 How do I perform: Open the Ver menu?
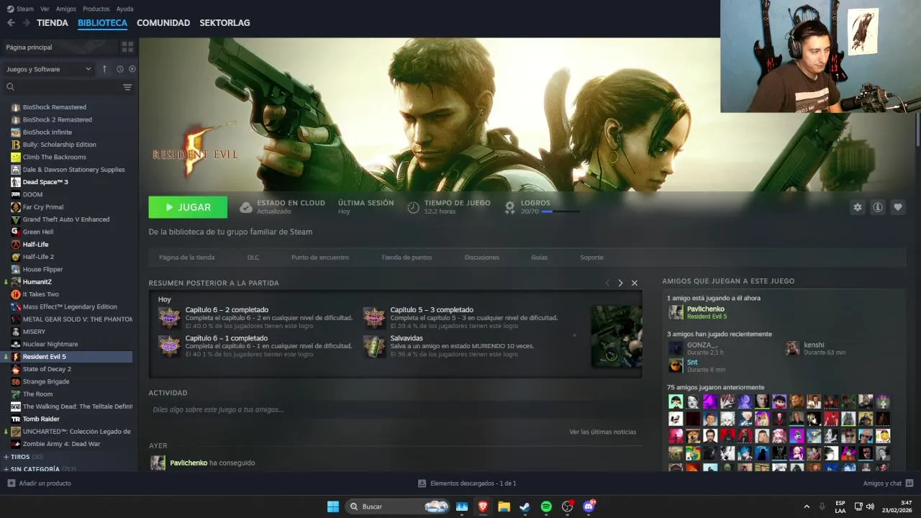click(x=45, y=9)
